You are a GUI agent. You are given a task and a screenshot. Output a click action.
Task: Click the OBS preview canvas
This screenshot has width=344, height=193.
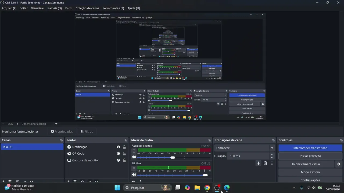[170, 66]
